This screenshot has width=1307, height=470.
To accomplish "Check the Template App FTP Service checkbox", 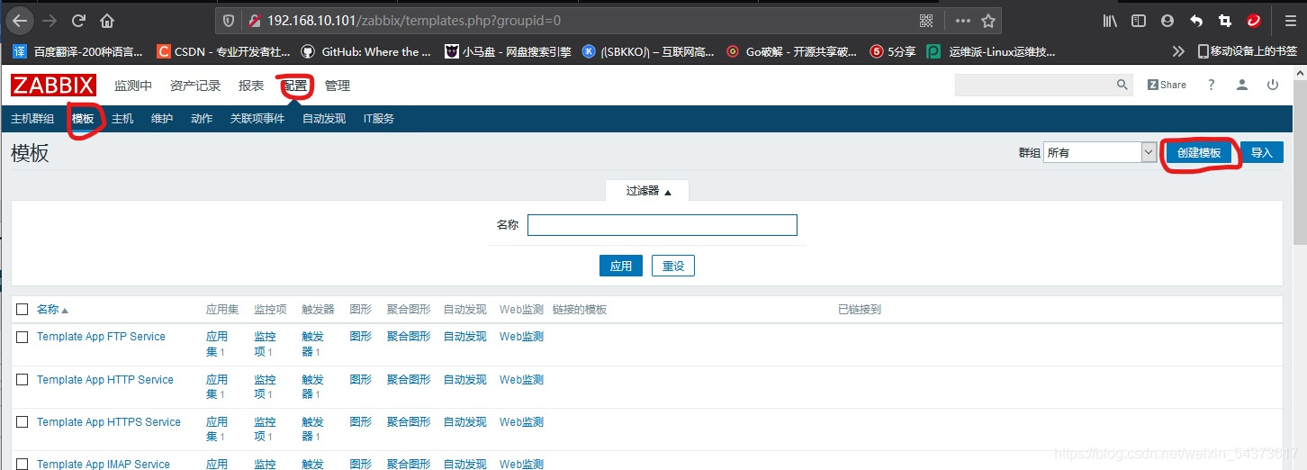I will [x=23, y=337].
